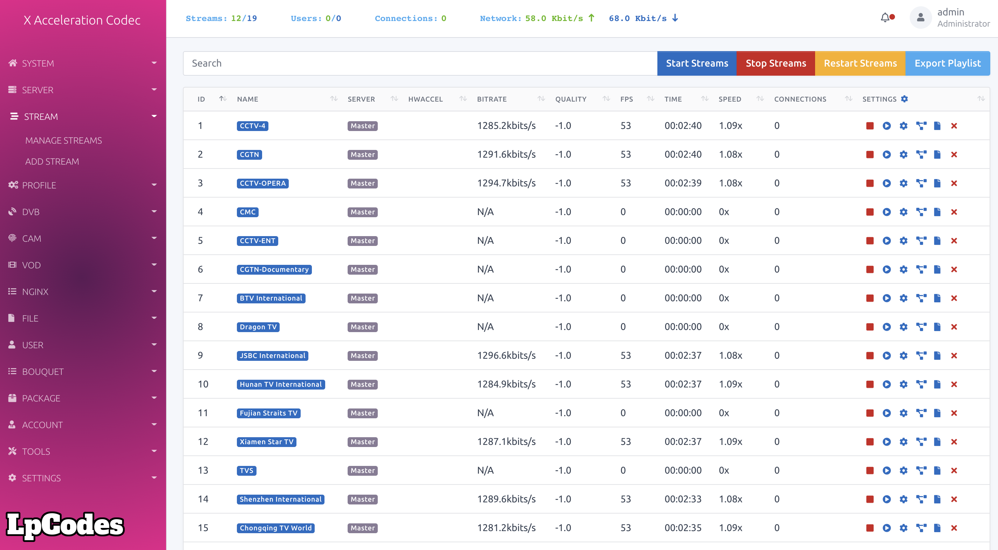Toggle sort order on BITRATE column
998x550 pixels.
click(541, 99)
